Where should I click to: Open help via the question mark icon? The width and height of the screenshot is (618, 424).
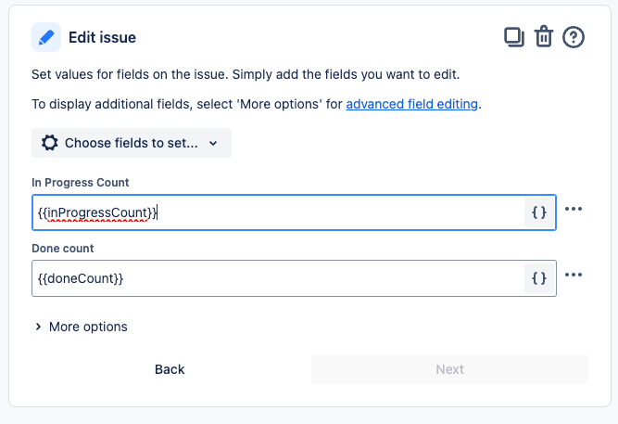tap(574, 37)
